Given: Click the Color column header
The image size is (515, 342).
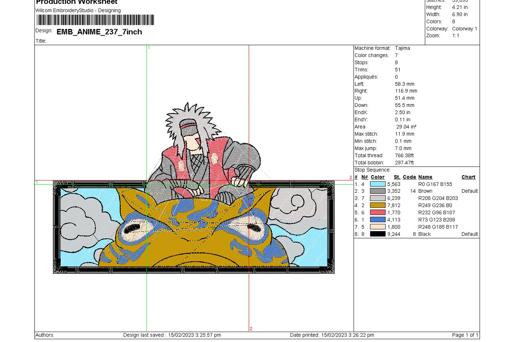Looking at the screenshot, I should pyautogui.click(x=378, y=177).
